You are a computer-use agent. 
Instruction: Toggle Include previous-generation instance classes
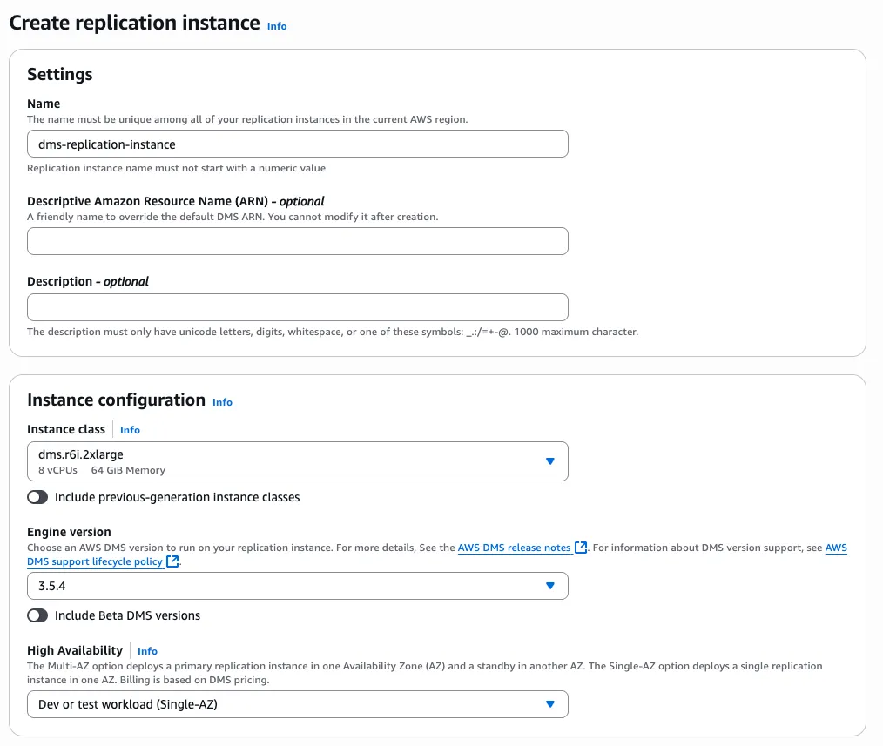click(37, 497)
